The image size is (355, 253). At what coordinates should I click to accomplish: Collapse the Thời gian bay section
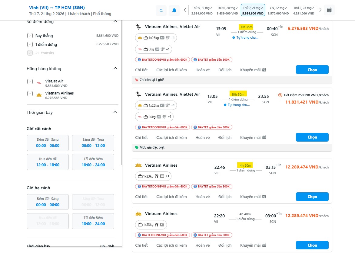point(115,112)
